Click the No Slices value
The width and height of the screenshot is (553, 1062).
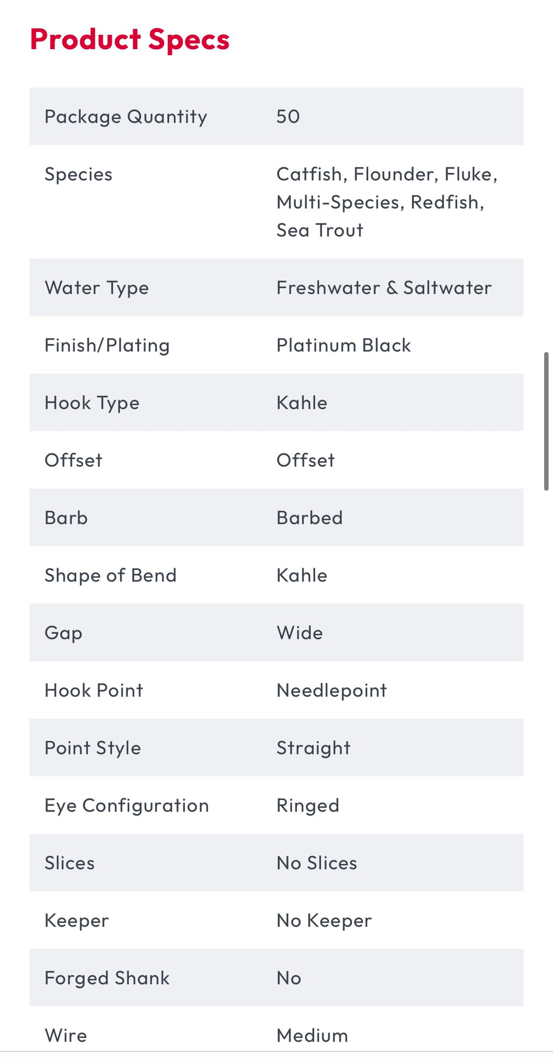317,863
